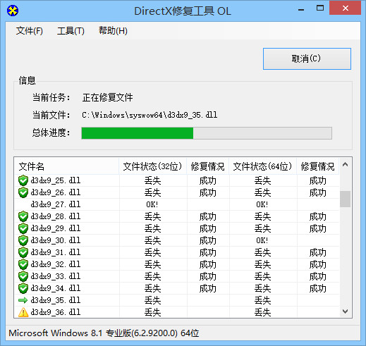The height and width of the screenshot is (346, 366).
Task: Click 64-bit OK! status of d3dx9_30.dll
Action: point(262,240)
